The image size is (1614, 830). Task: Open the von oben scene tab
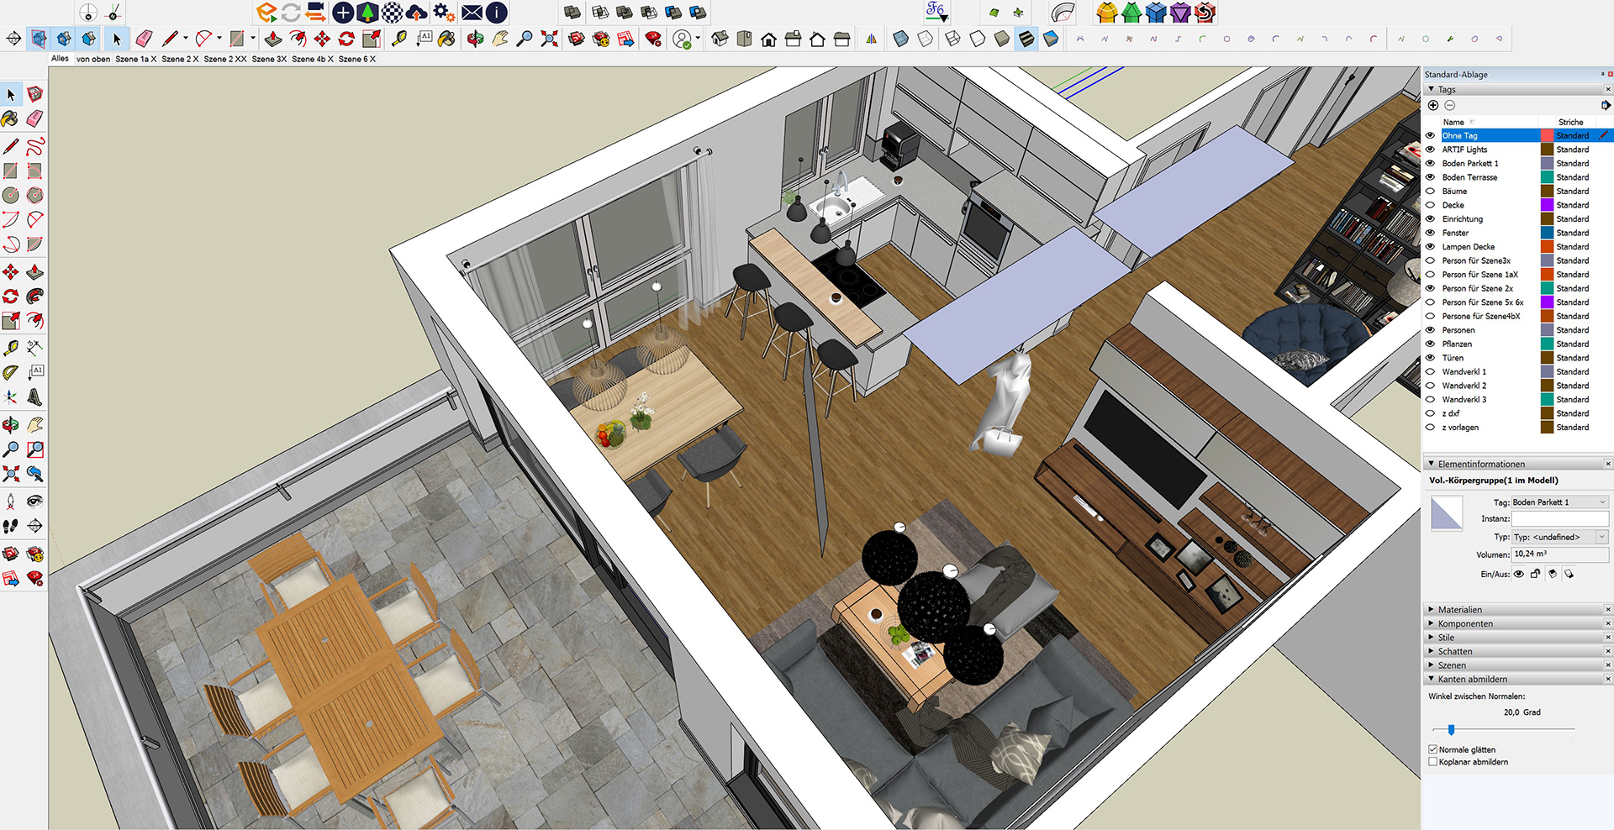coord(93,59)
